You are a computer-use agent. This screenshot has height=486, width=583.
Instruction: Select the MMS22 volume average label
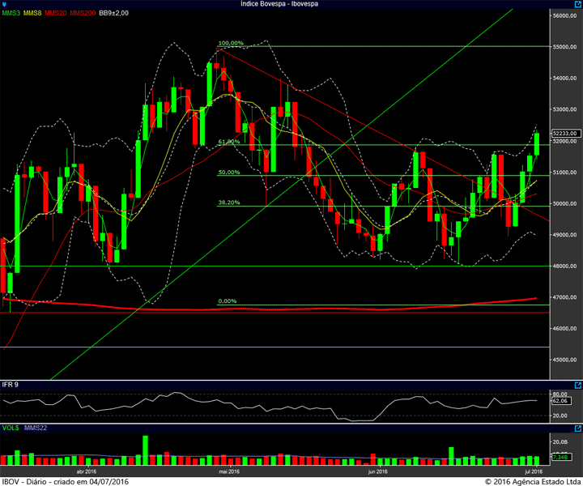pos(36,428)
